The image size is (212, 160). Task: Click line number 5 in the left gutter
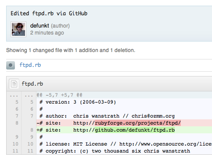coord(17,102)
